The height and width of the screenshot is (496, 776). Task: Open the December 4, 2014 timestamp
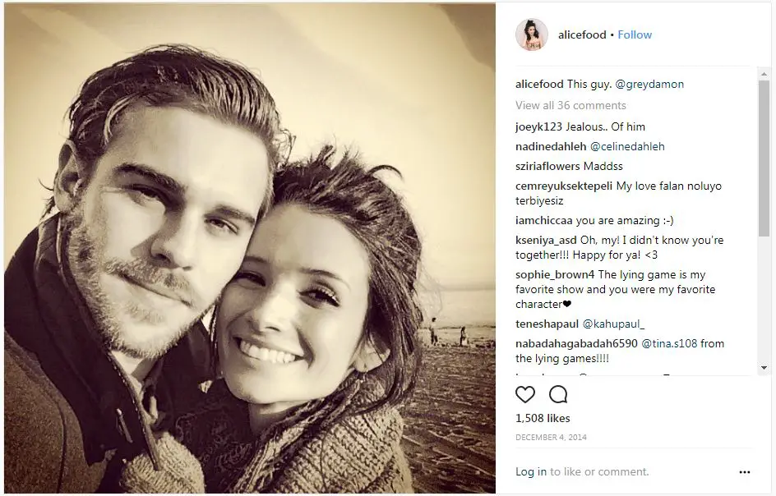tap(551, 437)
